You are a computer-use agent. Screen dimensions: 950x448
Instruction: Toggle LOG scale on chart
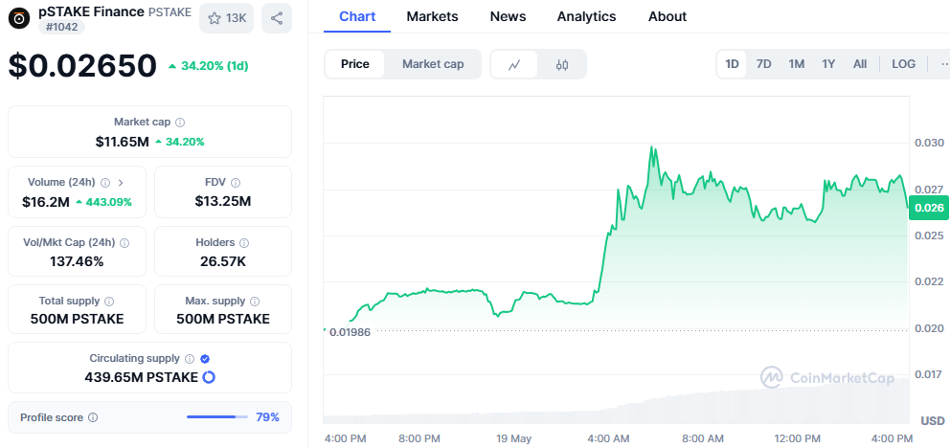[x=903, y=64]
